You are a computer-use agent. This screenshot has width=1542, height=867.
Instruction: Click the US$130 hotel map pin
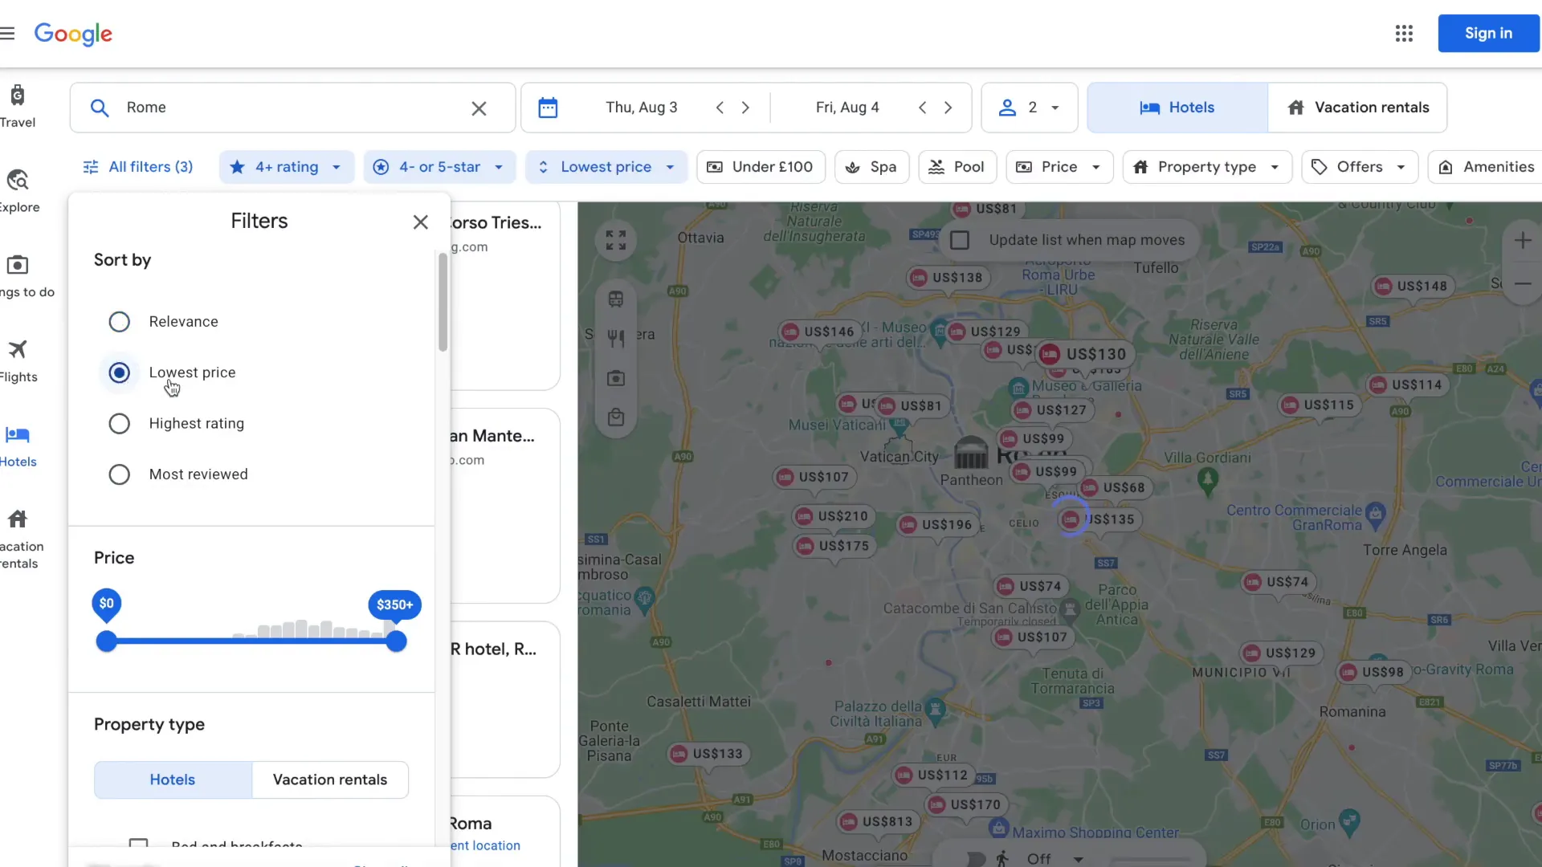pos(1086,354)
